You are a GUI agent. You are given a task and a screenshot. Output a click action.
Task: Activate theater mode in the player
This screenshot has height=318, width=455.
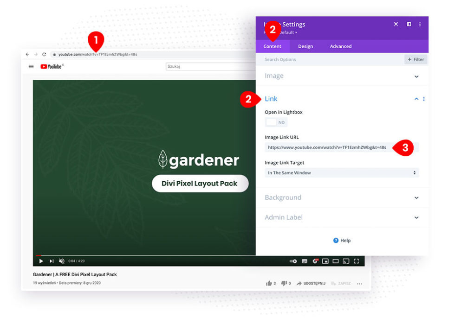[336, 261]
